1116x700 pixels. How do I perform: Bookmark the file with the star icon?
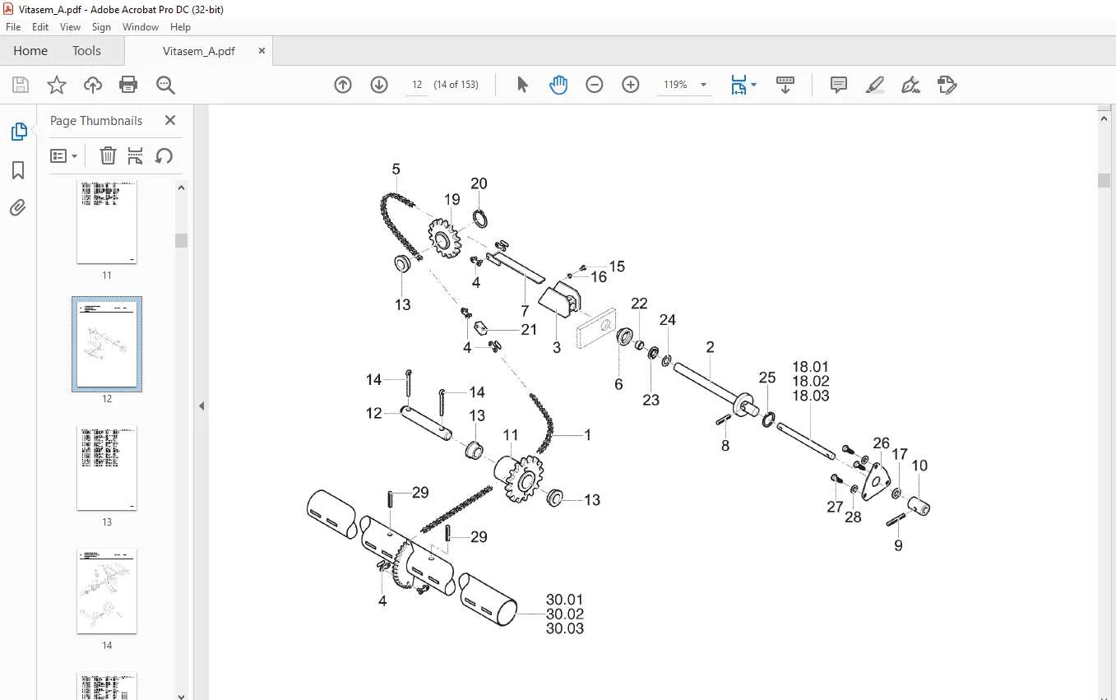(x=57, y=85)
